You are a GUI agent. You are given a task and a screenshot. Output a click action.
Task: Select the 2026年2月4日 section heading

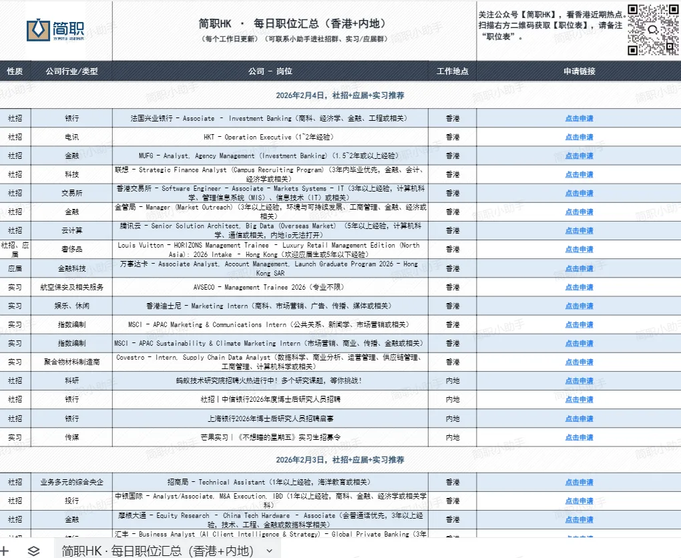click(340, 95)
